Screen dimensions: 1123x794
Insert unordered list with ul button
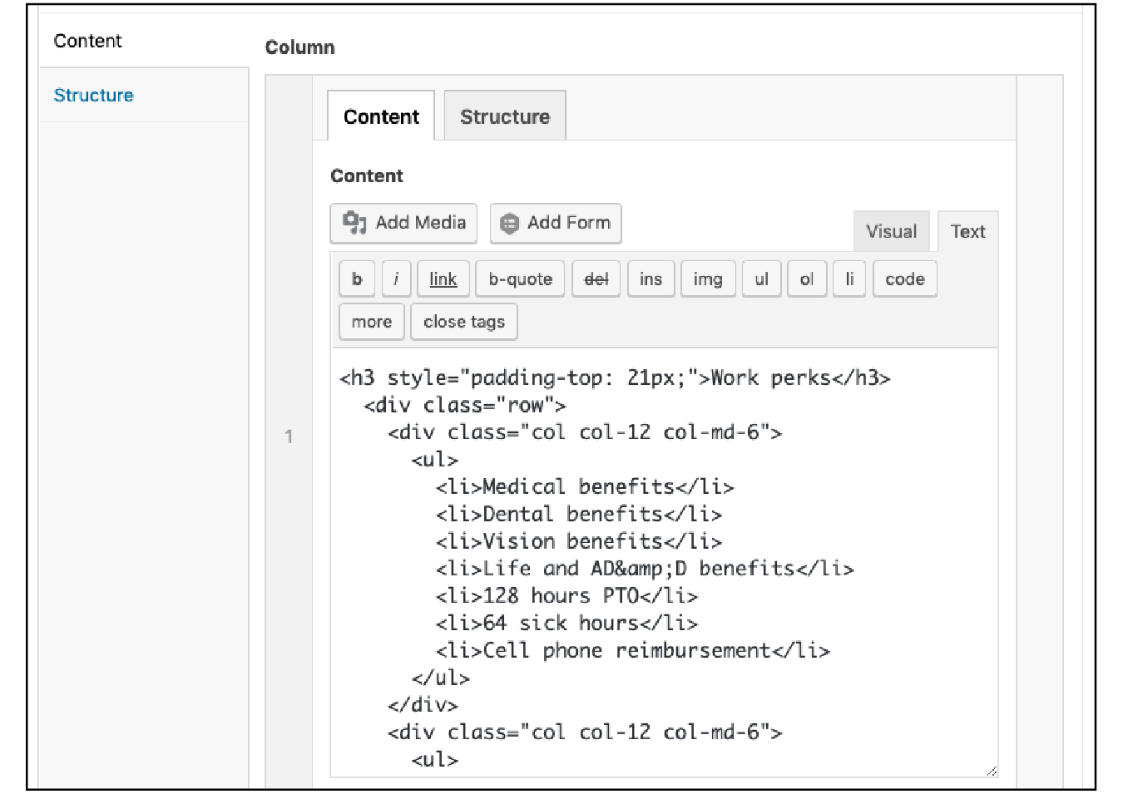761,279
